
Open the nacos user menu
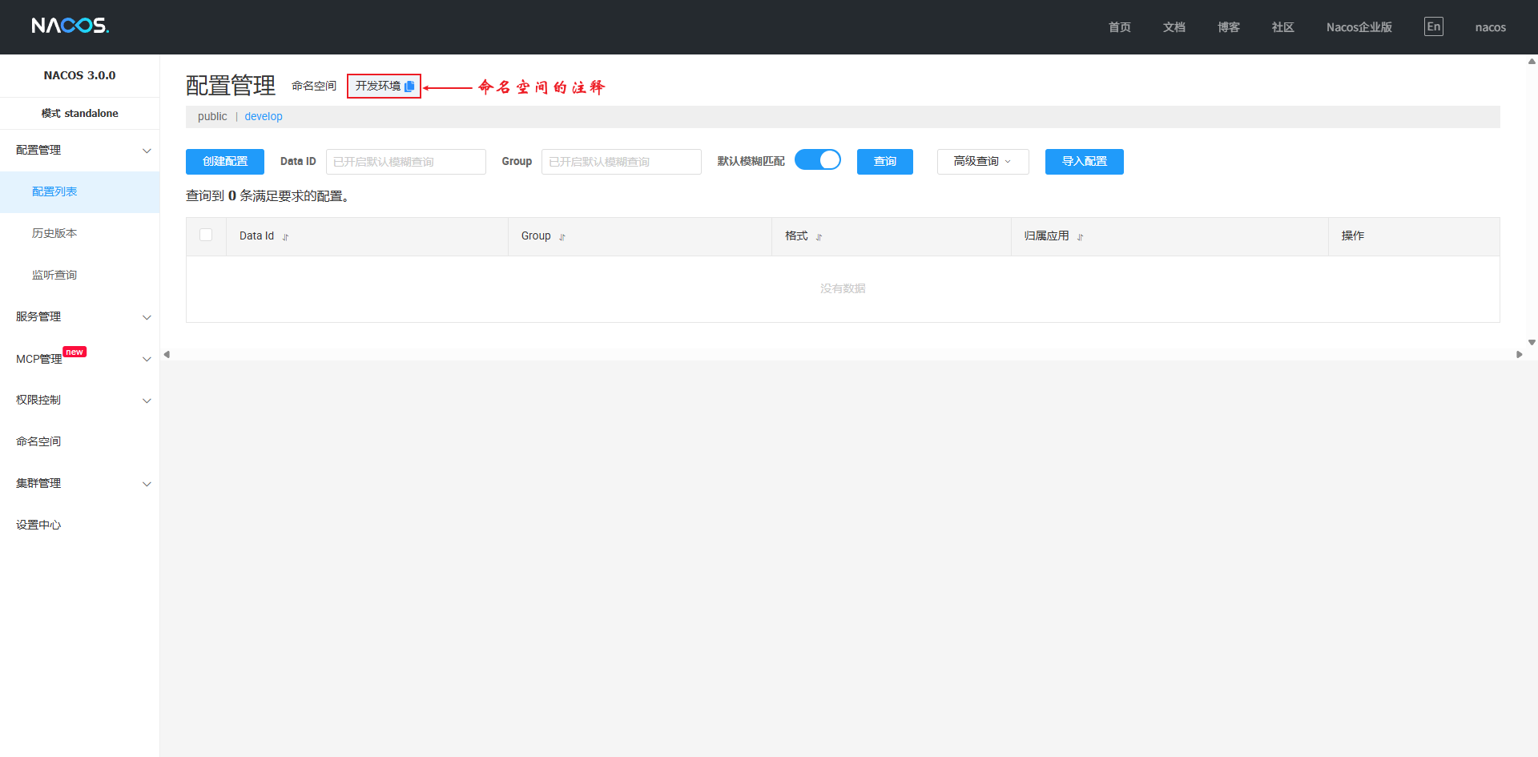(x=1491, y=27)
